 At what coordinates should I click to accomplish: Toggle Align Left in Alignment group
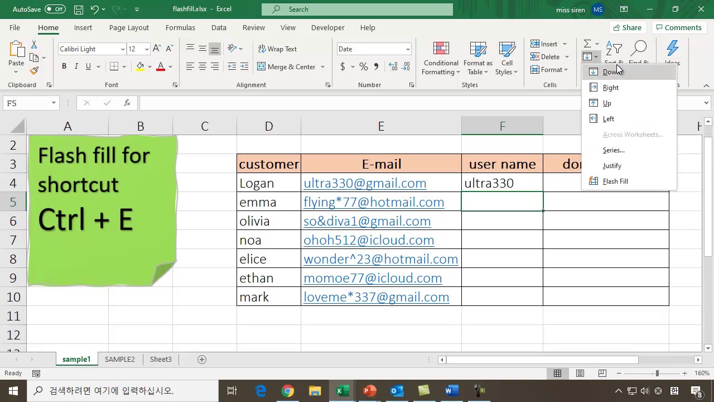click(x=190, y=66)
